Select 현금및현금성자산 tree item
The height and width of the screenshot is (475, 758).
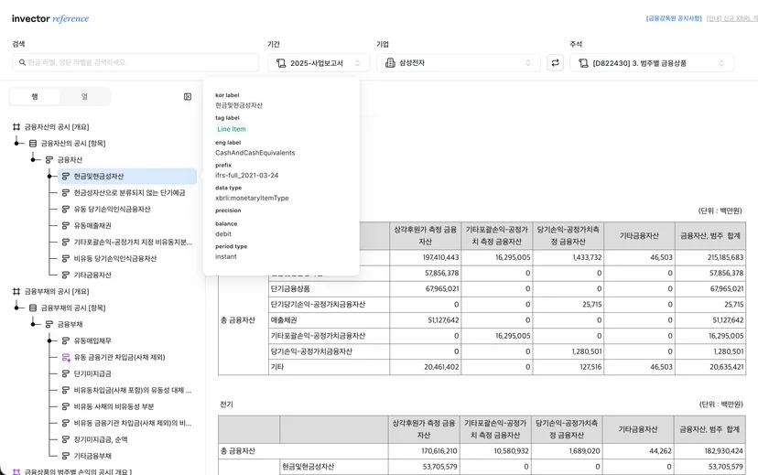coord(126,177)
